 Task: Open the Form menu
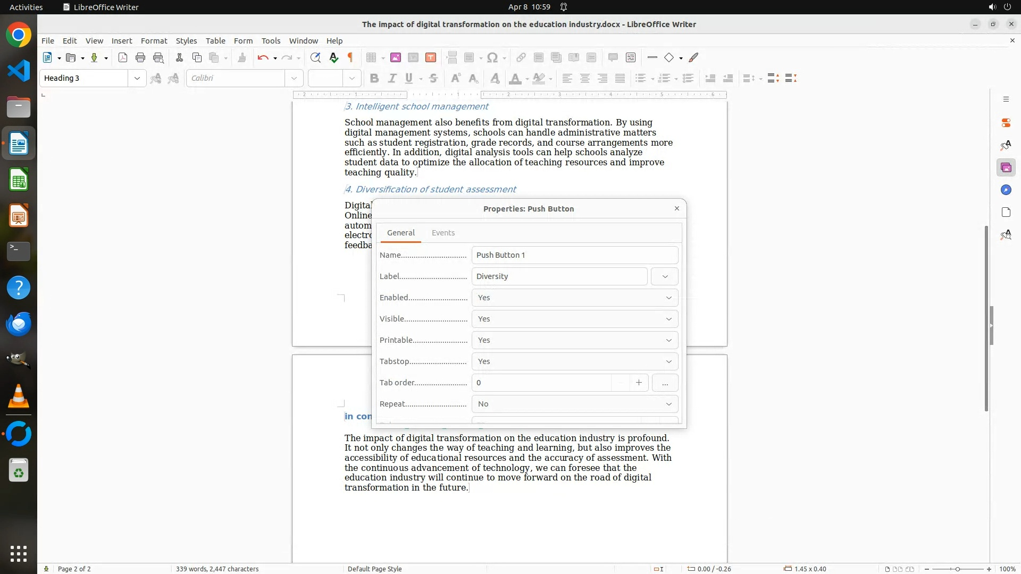pos(243,40)
